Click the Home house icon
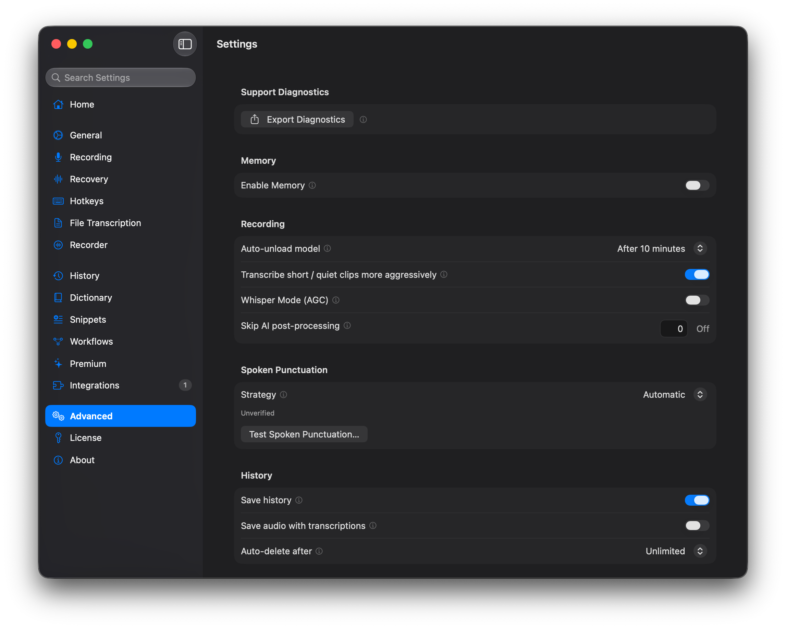This screenshot has height=629, width=786. [58, 104]
